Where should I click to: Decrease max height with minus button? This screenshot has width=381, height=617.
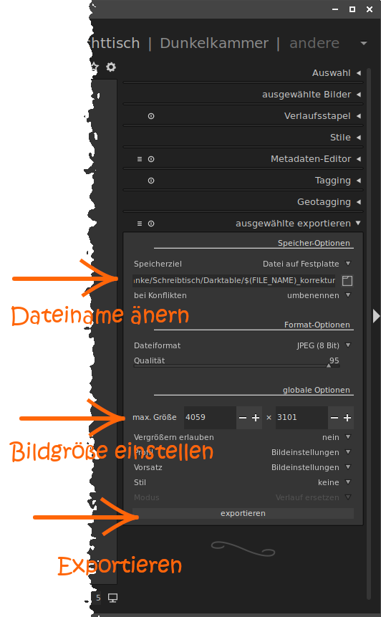(x=334, y=418)
